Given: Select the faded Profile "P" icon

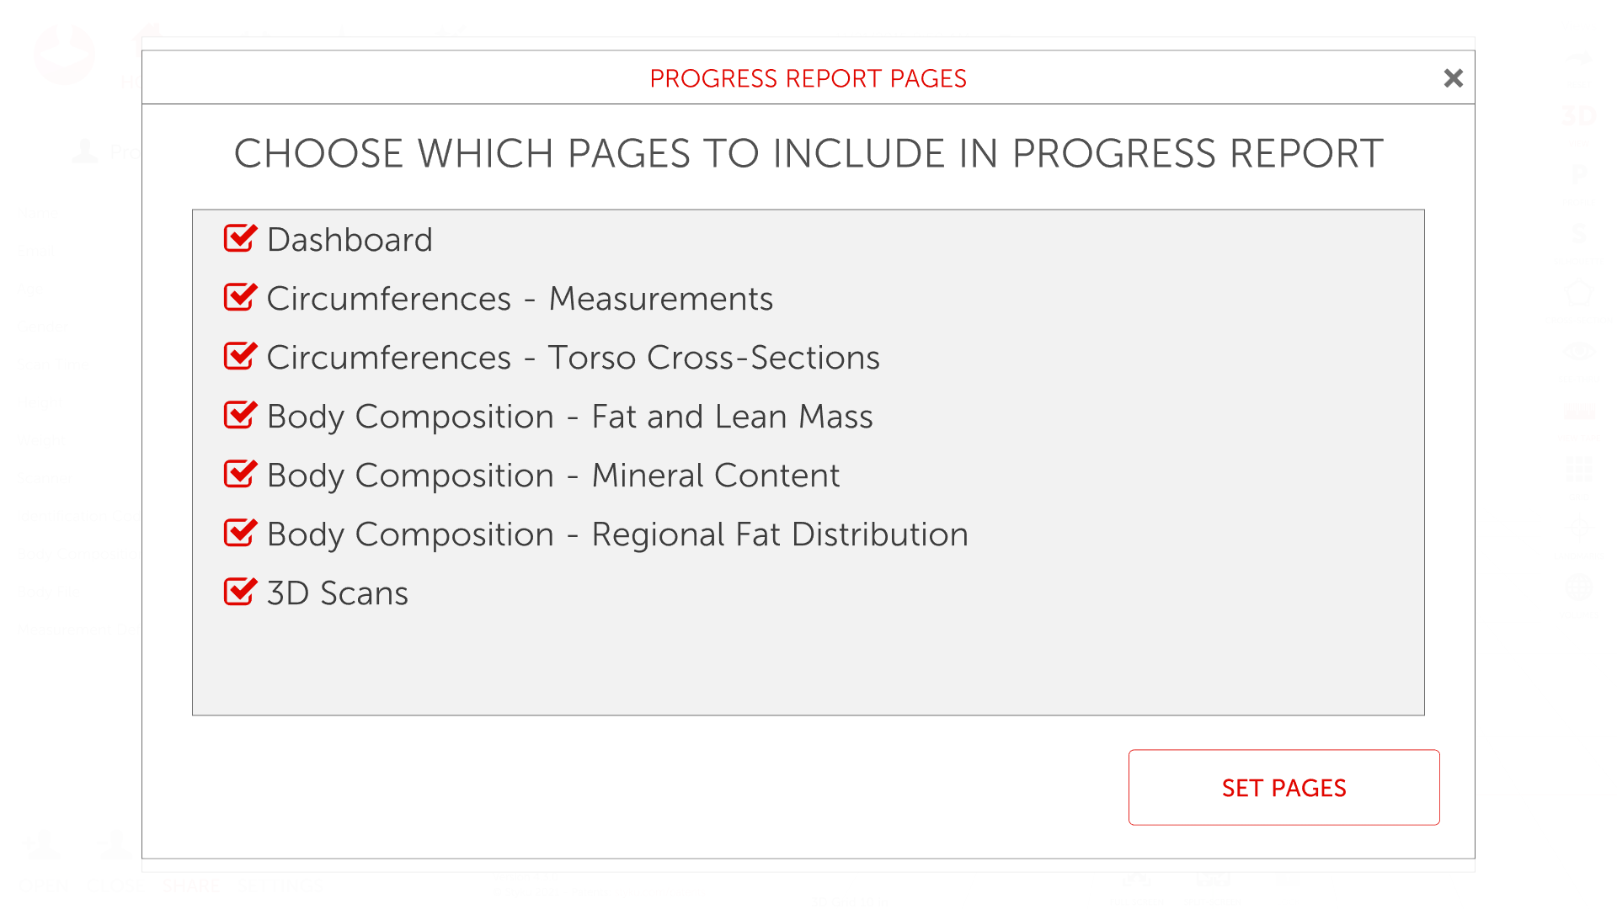Looking at the screenshot, I should (1578, 175).
